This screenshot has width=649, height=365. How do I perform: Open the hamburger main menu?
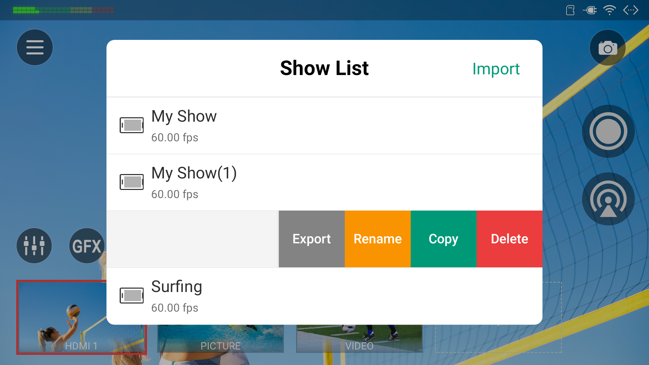[35, 47]
